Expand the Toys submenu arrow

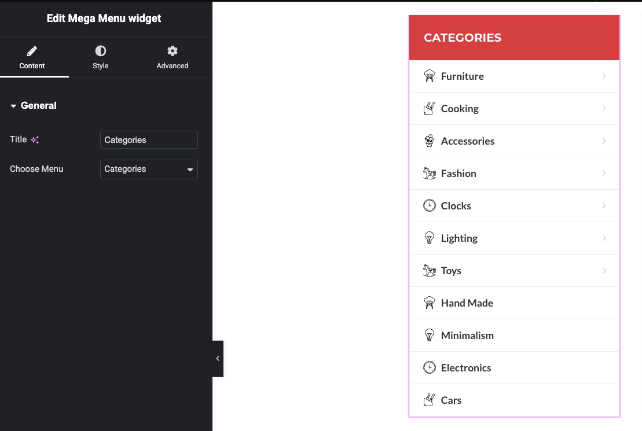(604, 271)
